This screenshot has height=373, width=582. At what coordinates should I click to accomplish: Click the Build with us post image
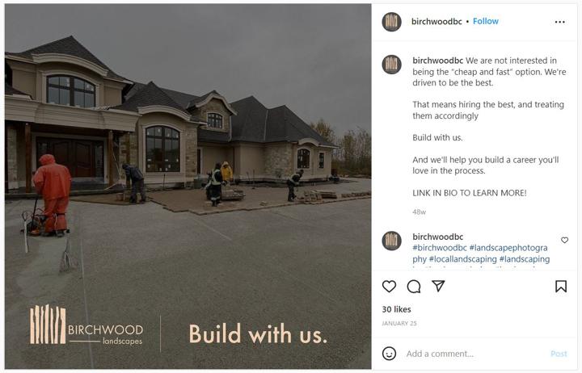coord(188,186)
